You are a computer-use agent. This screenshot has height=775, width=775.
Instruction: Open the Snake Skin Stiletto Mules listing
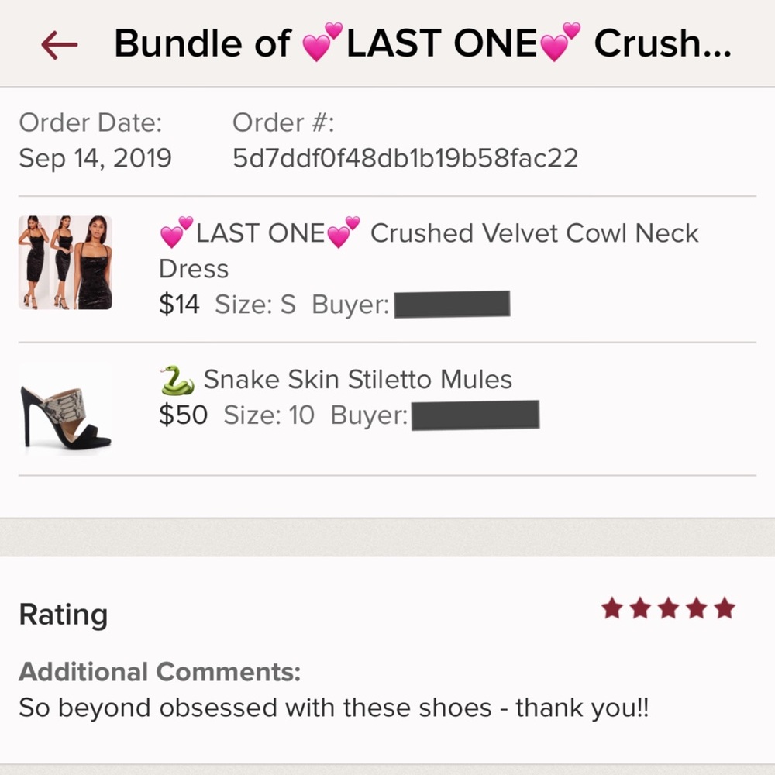tap(357, 380)
